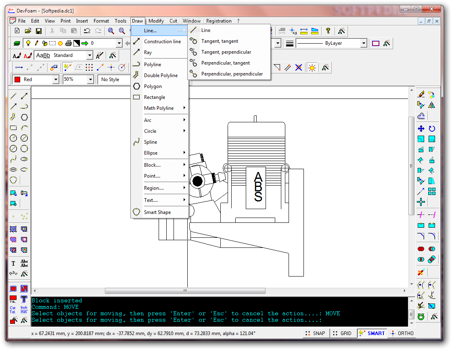The image size is (452, 350).
Task: Click the Move cross-arrows icon in right toolbox
Action: (x=421, y=129)
